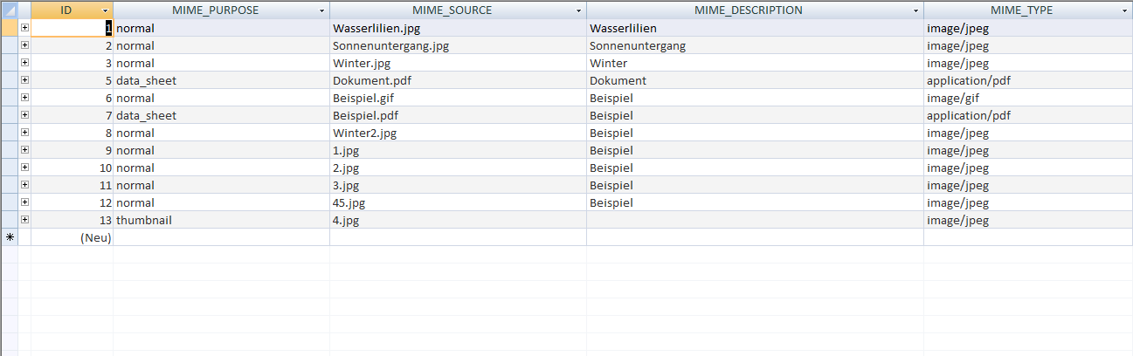
Task: Open the MIME_TYPE column dropdown arrow
Action: tap(1125, 10)
